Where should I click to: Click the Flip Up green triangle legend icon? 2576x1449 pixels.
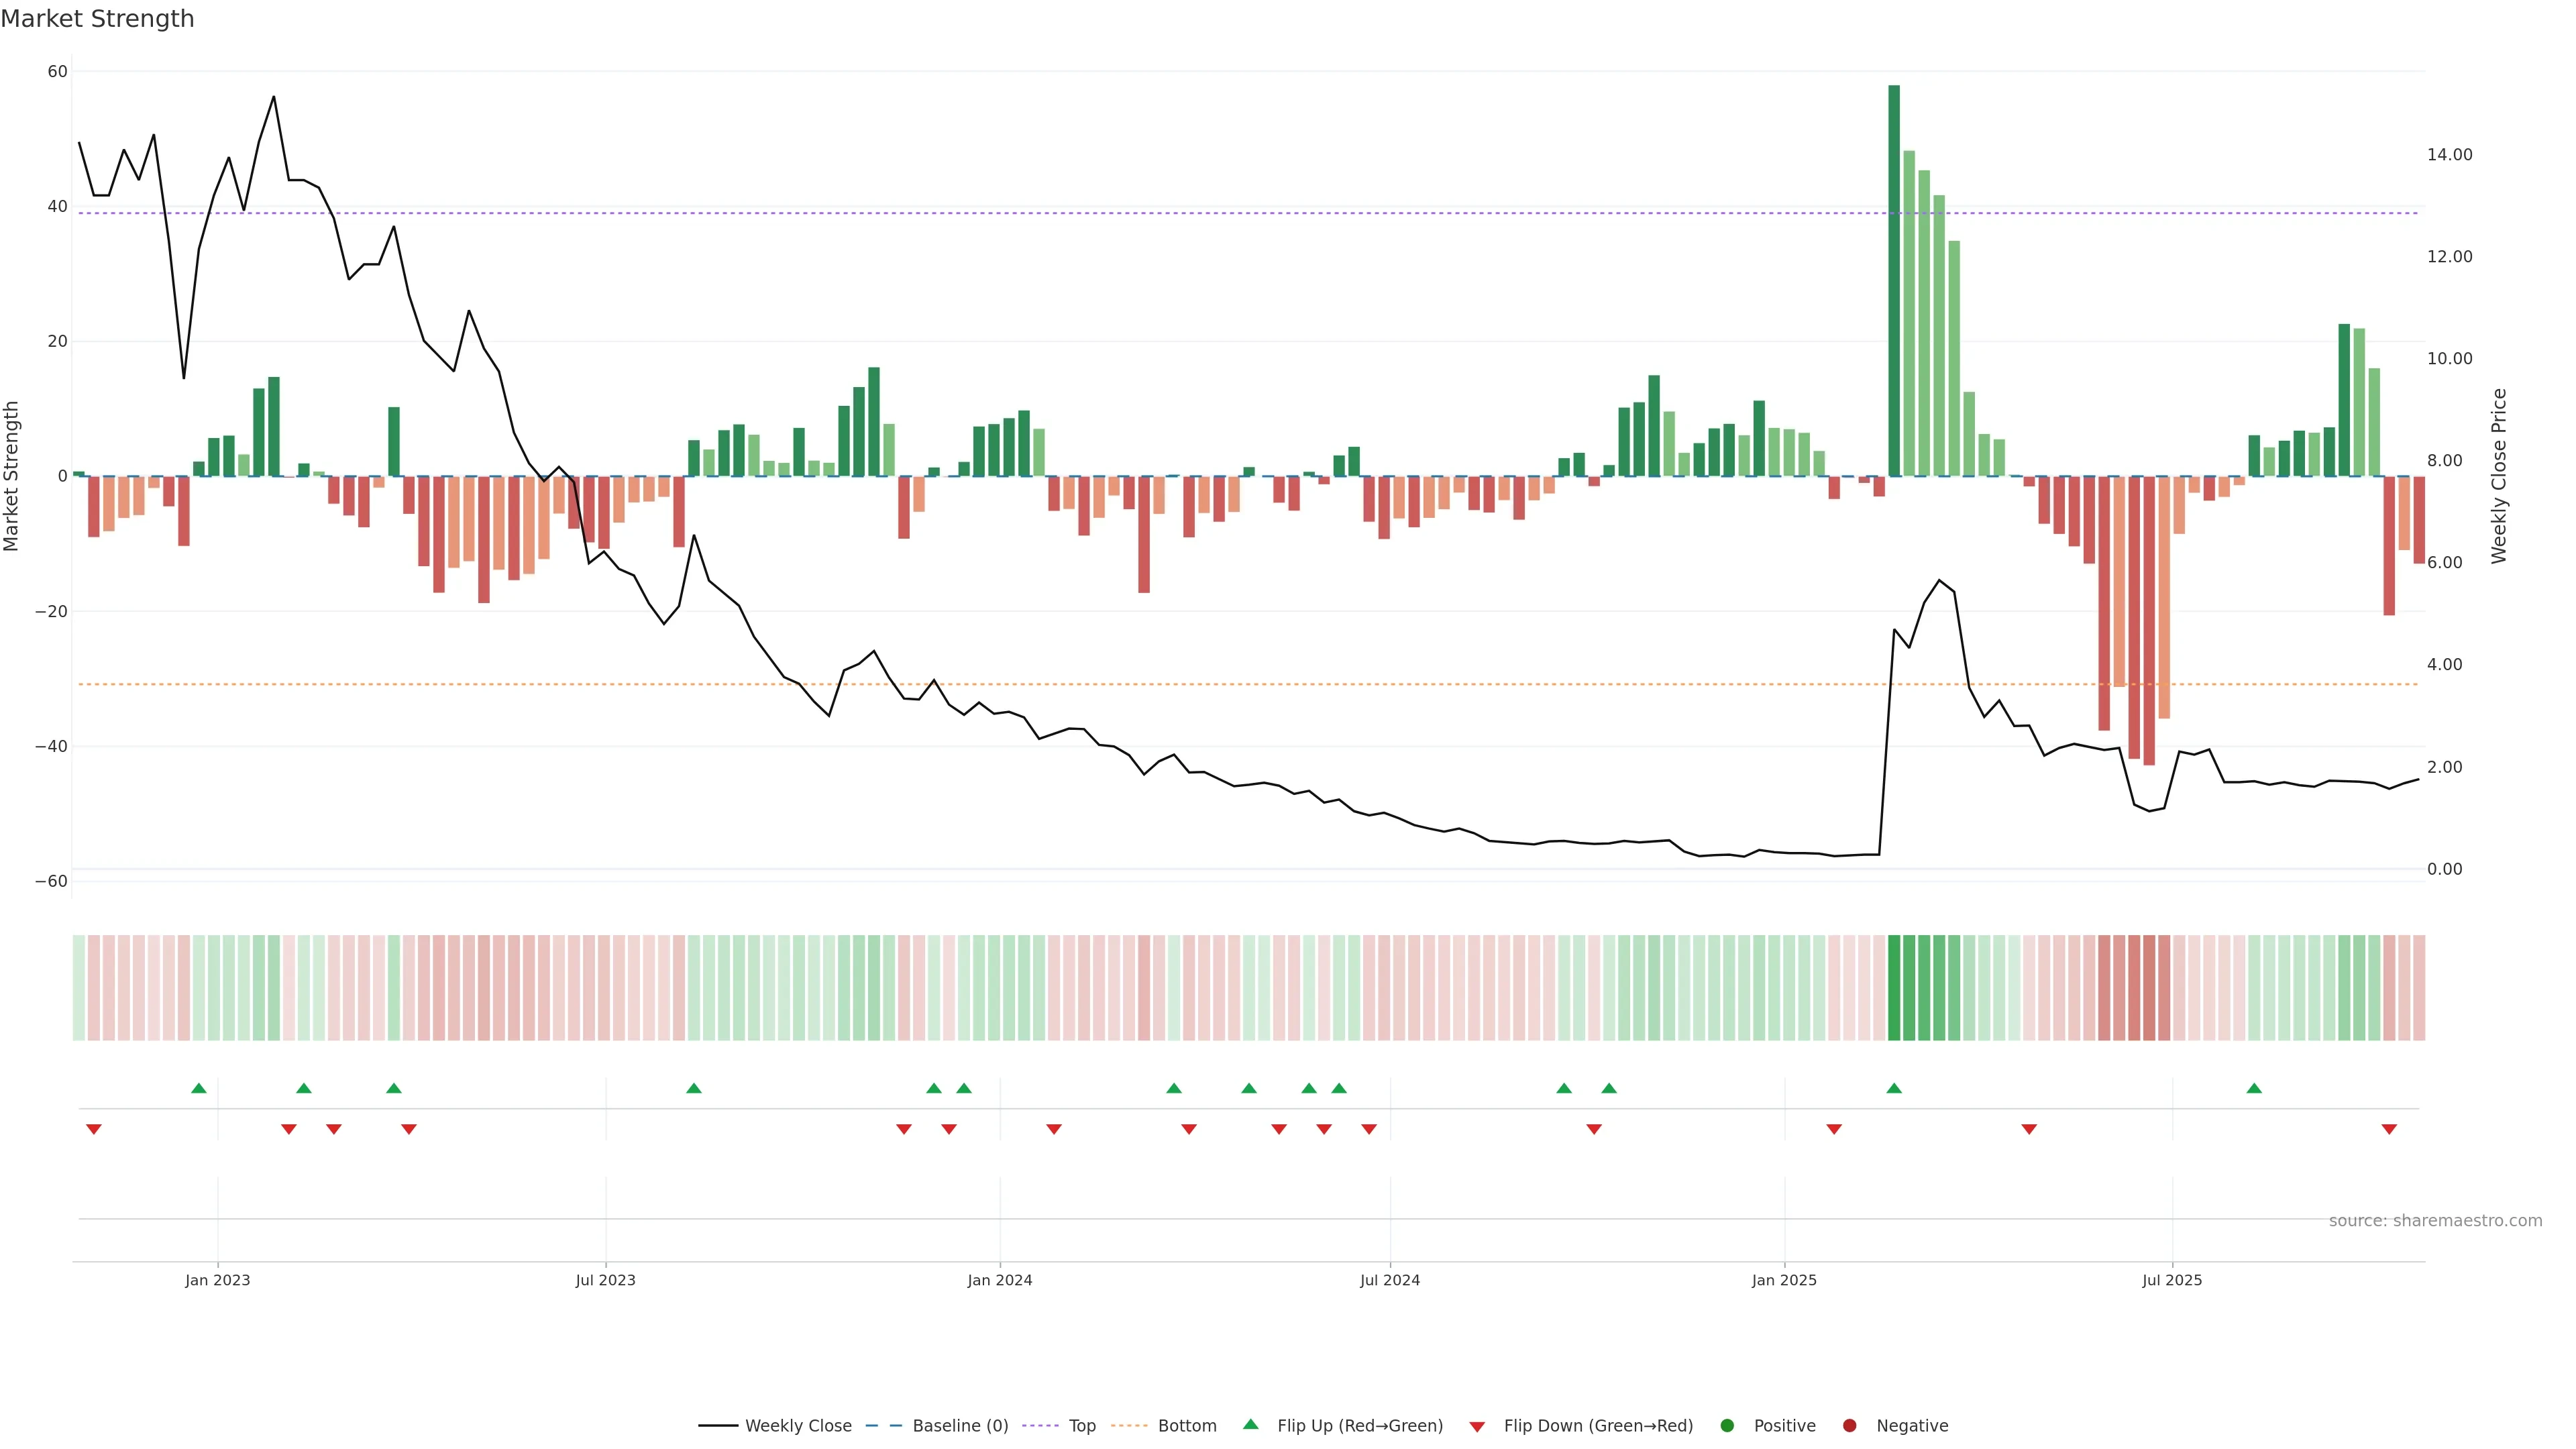point(1250,1424)
